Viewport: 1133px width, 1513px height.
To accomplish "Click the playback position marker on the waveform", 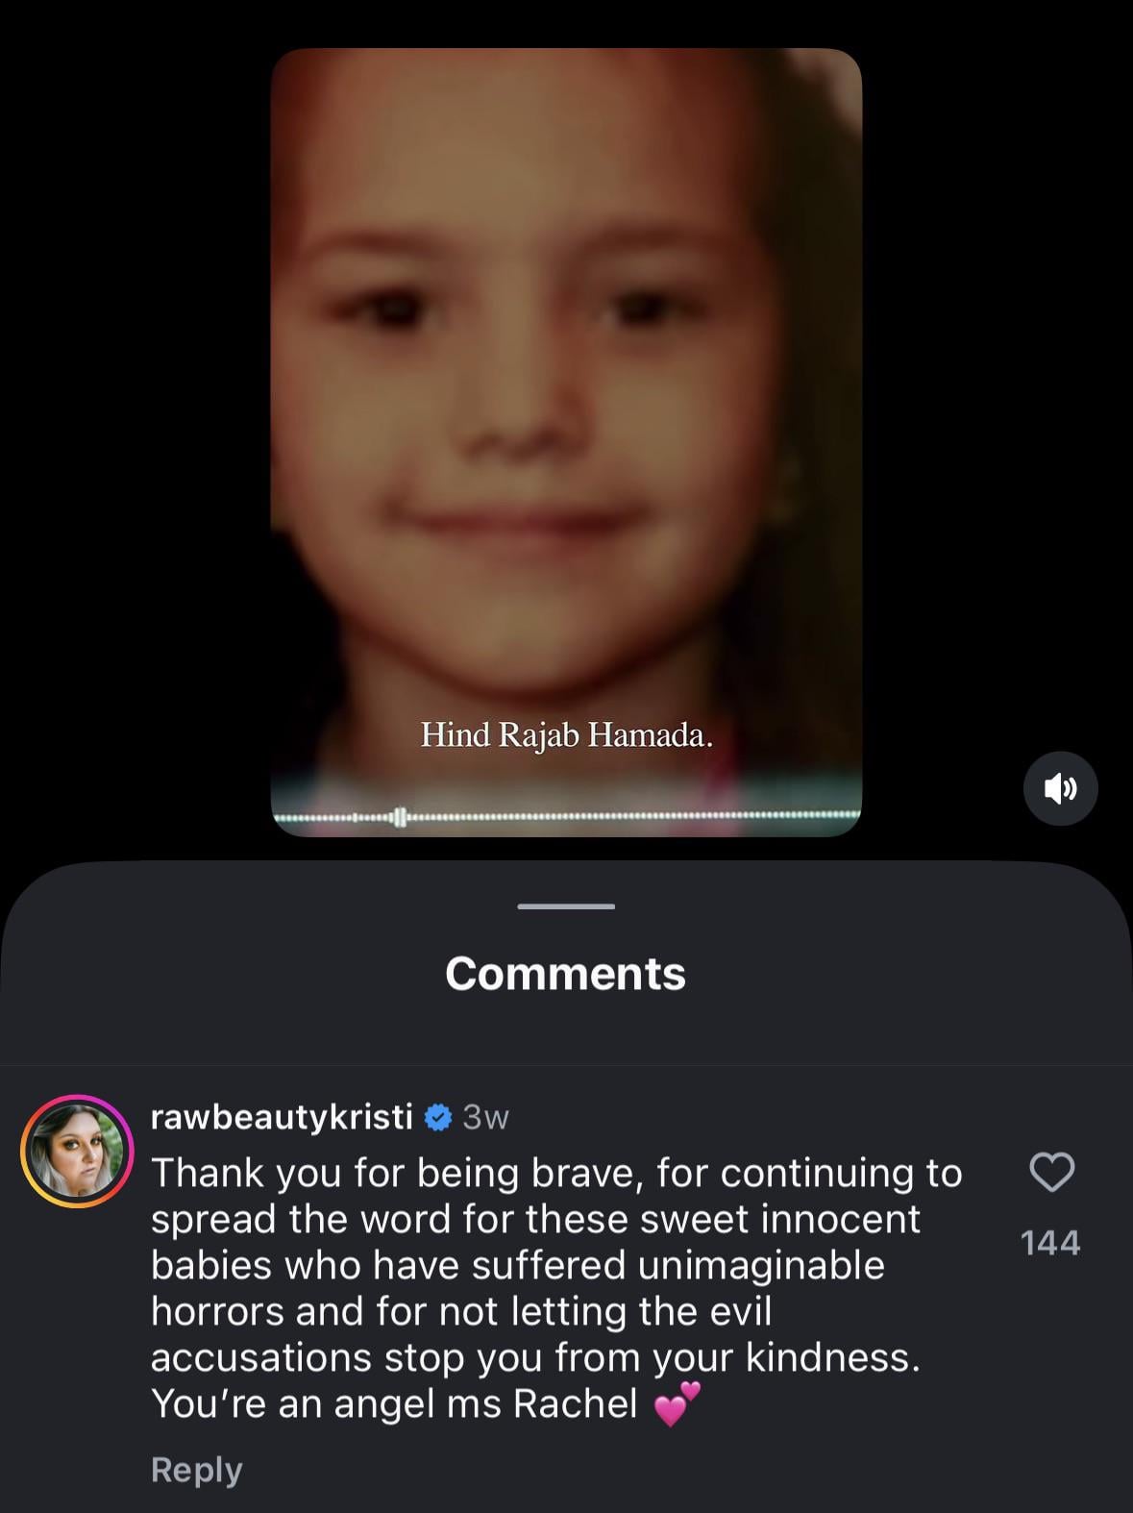I will tap(400, 817).
